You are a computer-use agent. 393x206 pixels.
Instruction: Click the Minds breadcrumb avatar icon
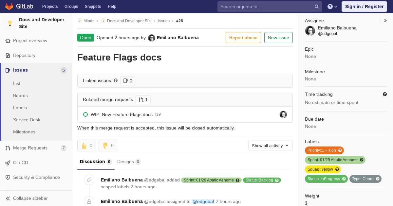pyautogui.click(x=80, y=21)
